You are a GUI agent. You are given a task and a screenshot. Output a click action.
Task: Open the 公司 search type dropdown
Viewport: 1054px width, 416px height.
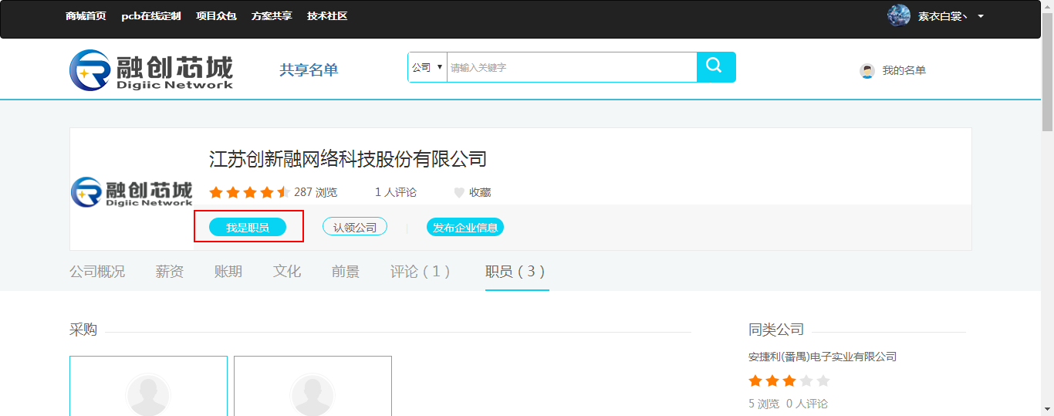point(427,67)
